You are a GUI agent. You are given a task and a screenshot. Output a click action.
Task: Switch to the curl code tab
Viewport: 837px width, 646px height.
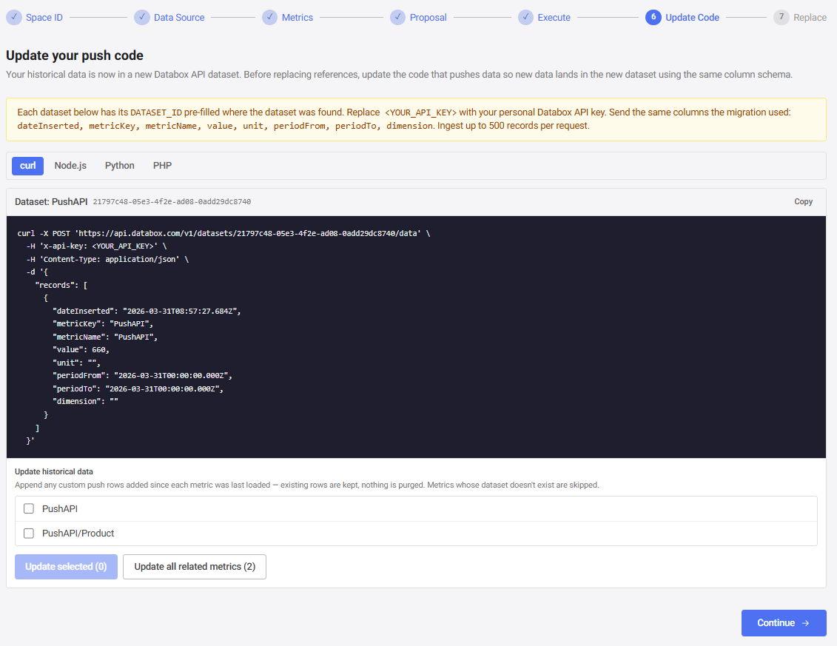pyautogui.click(x=28, y=166)
